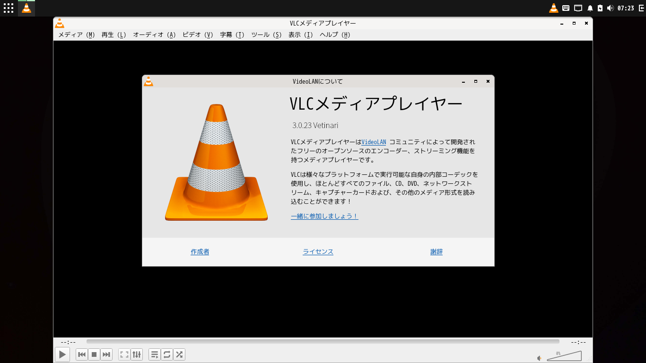Open the 字幕 (T) menu
Screen dimensions: 646x363
[232, 35]
